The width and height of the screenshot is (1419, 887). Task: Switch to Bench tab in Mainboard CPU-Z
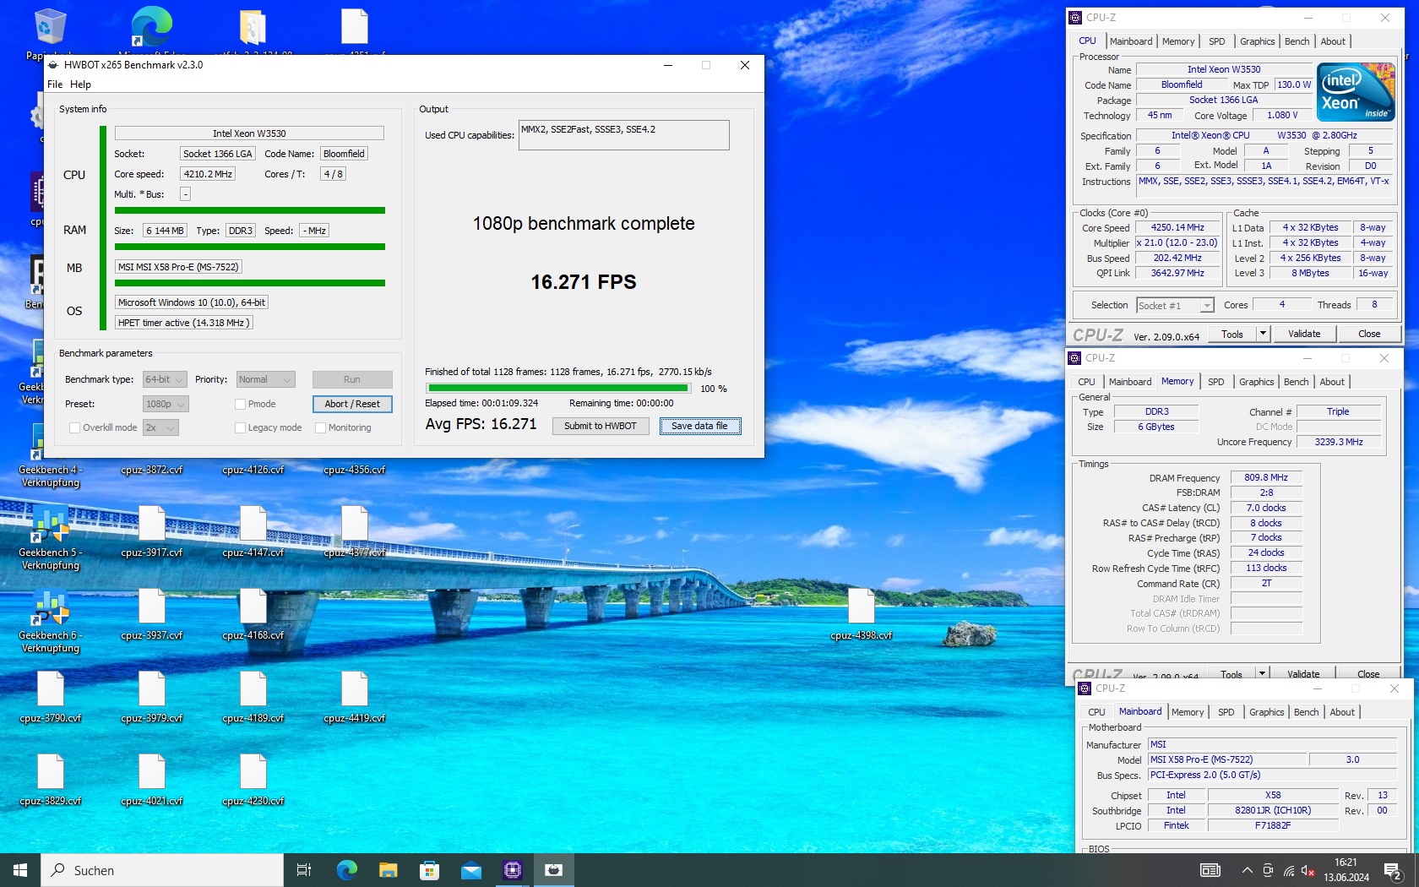1306,712
